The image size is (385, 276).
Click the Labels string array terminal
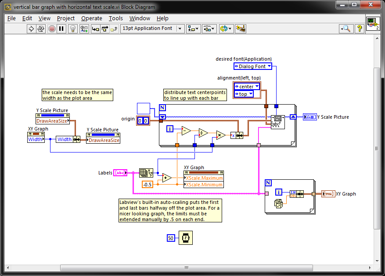(120, 173)
